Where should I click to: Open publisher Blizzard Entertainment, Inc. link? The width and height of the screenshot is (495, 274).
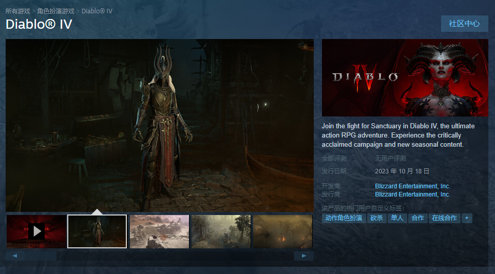[x=412, y=194]
